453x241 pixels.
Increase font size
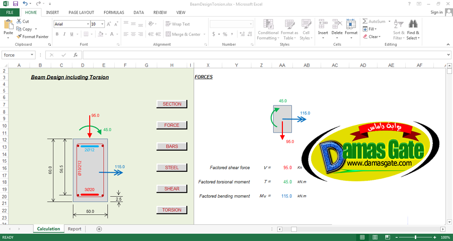[109, 24]
